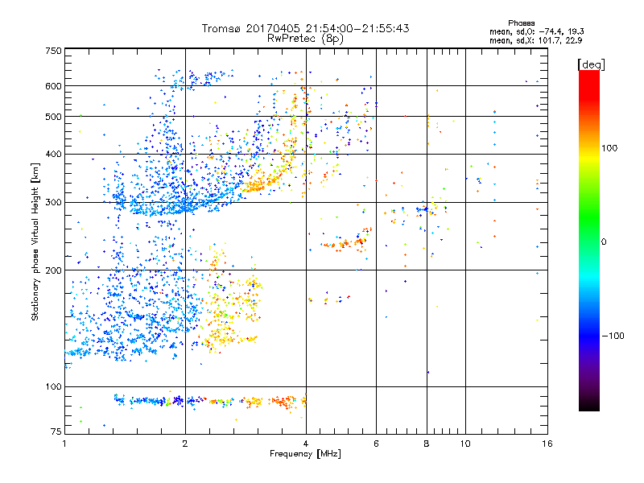Click the height axis tick "200"
The height and width of the screenshot is (483, 644).
tap(53, 270)
